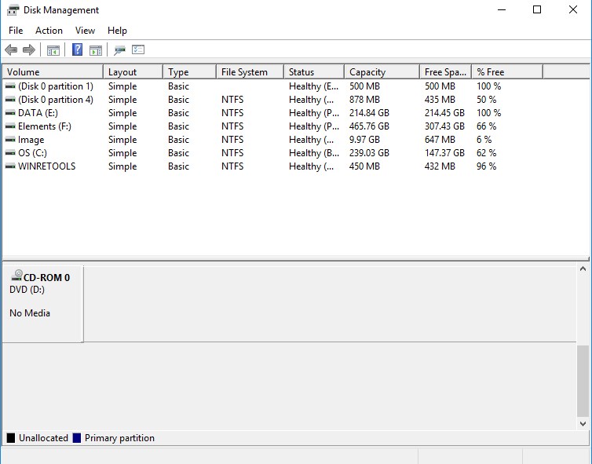
Task: Maximize the Disk Management window
Action: pyautogui.click(x=537, y=10)
